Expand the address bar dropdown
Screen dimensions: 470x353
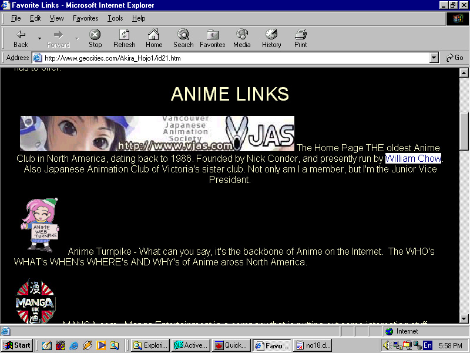[434, 58]
